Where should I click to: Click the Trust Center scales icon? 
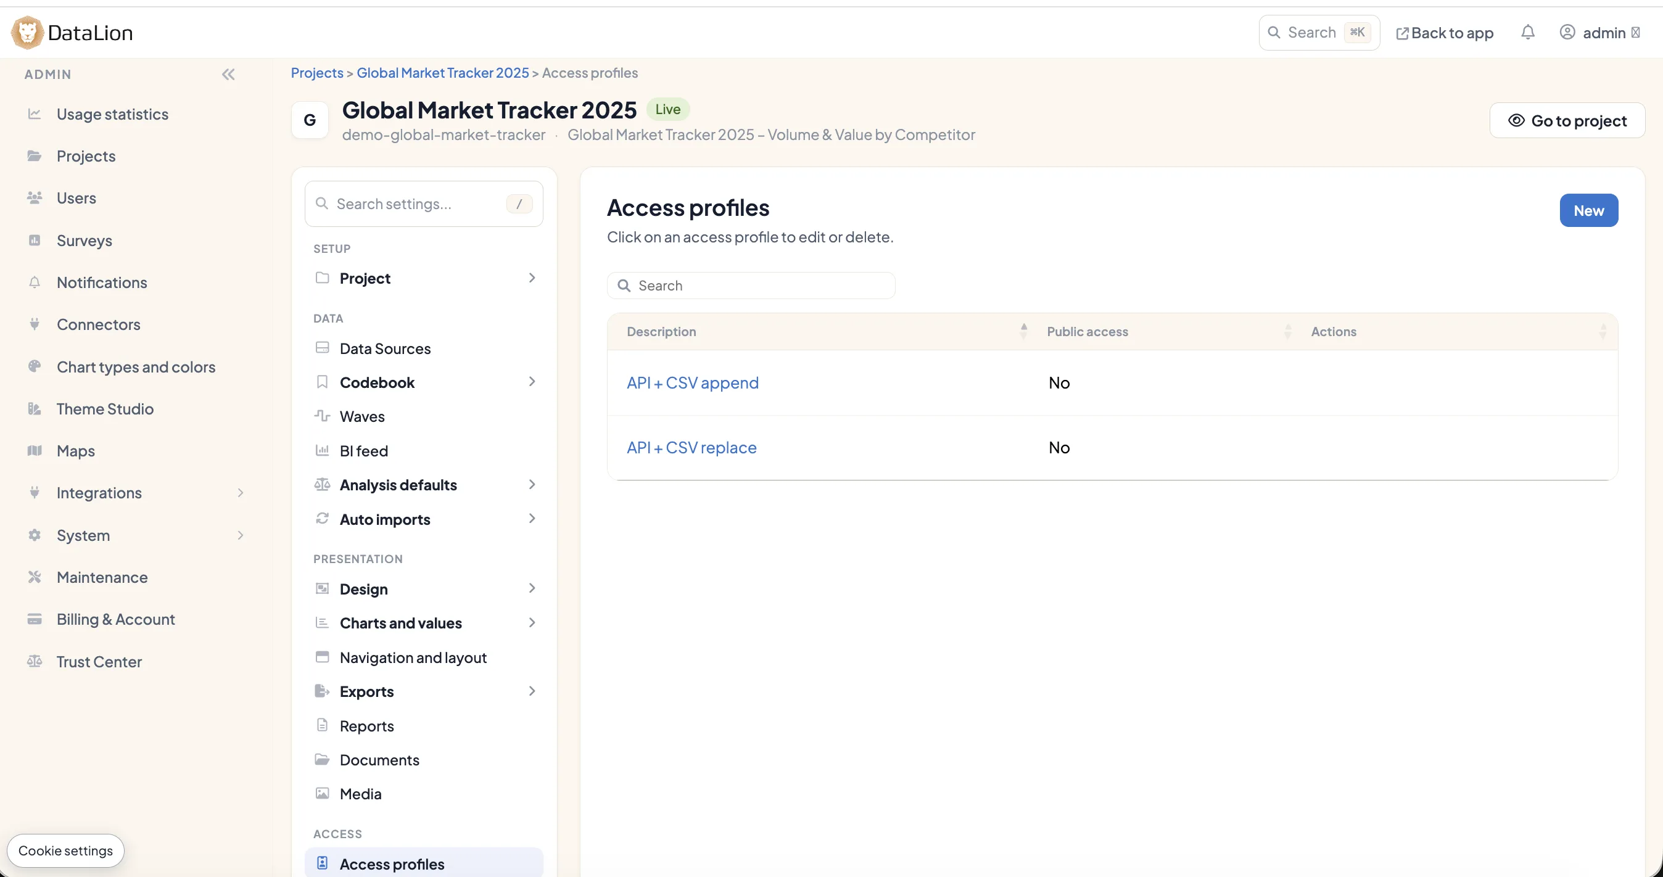pyautogui.click(x=34, y=662)
